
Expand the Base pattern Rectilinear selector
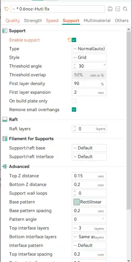89,202
